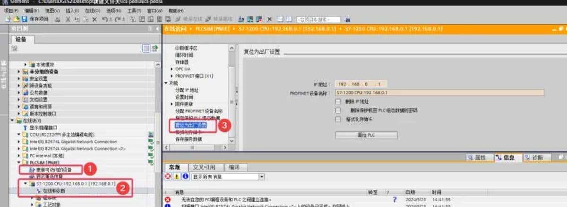The image size is (567, 207).
Task: Click the undo arrow icon
Action: coord(104,19)
